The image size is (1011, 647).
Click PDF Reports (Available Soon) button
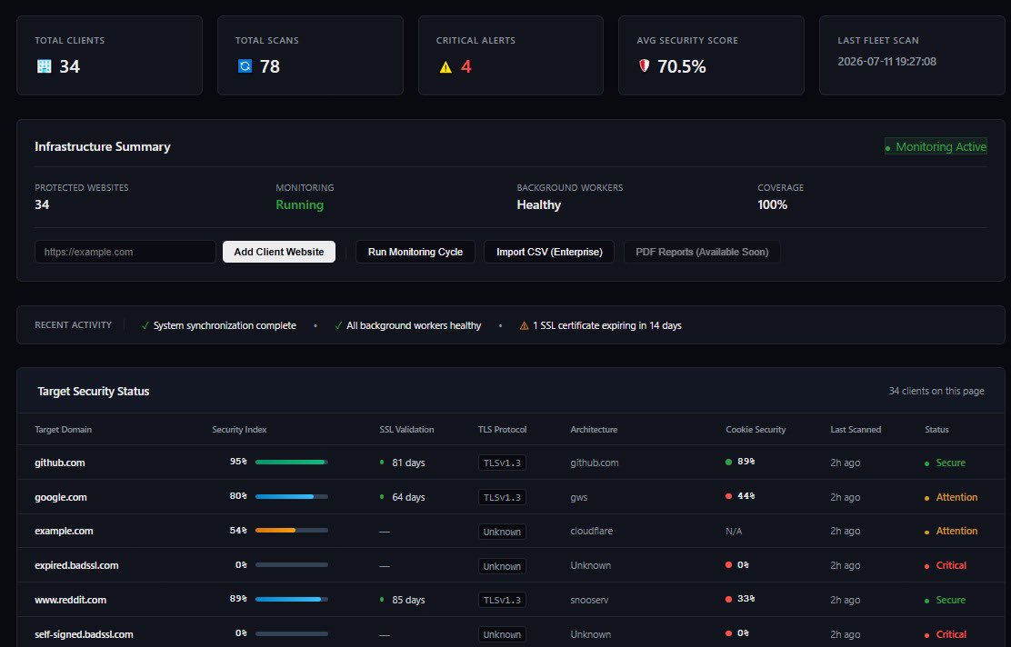[702, 252]
